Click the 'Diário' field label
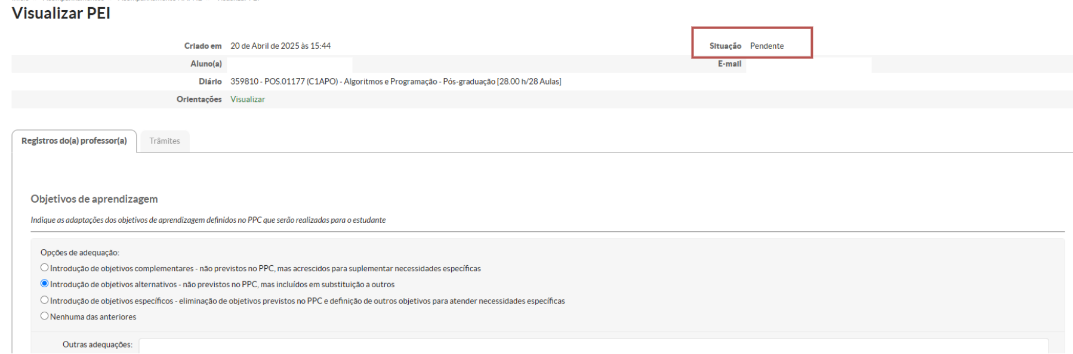 (210, 82)
